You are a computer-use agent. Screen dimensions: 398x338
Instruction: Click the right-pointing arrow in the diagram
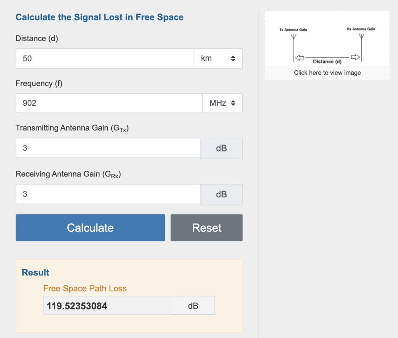tap(355, 57)
